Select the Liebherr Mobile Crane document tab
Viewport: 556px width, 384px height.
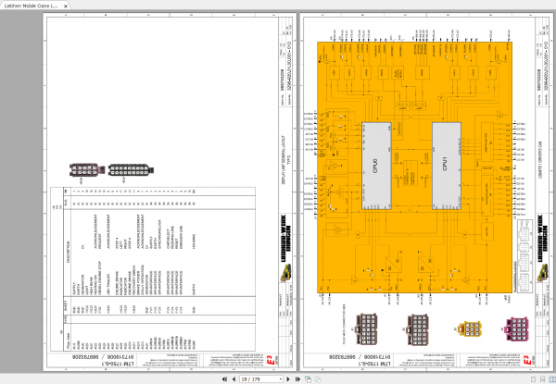pyautogui.click(x=31, y=6)
